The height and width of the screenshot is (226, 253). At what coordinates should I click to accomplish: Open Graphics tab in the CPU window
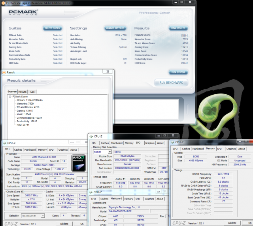[63, 150]
